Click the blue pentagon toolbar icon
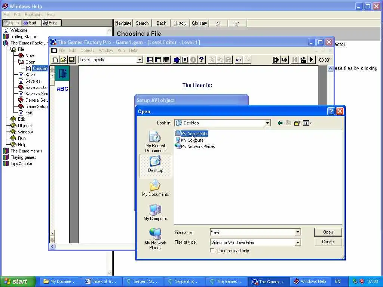Image resolution: width=383 pixels, height=287 pixels. (x=177, y=60)
